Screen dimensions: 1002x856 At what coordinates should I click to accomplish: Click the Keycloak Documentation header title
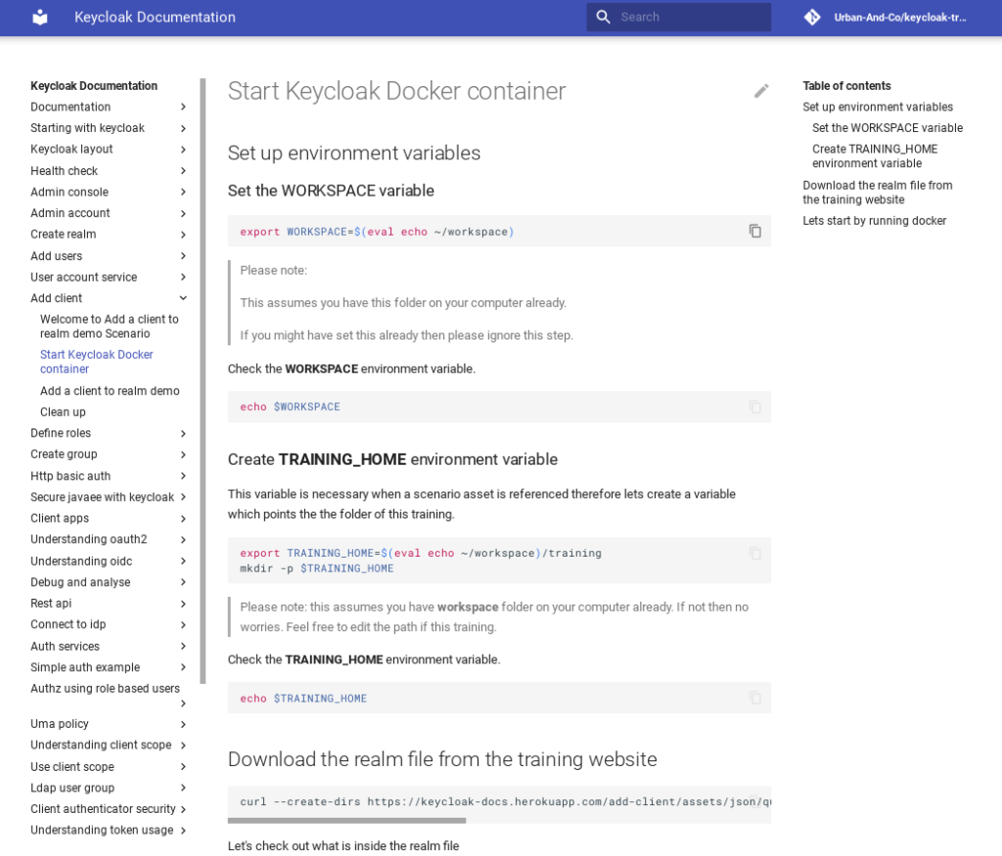click(x=155, y=18)
